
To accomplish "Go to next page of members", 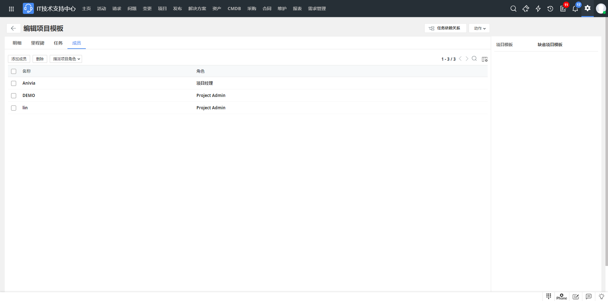I will tap(467, 59).
